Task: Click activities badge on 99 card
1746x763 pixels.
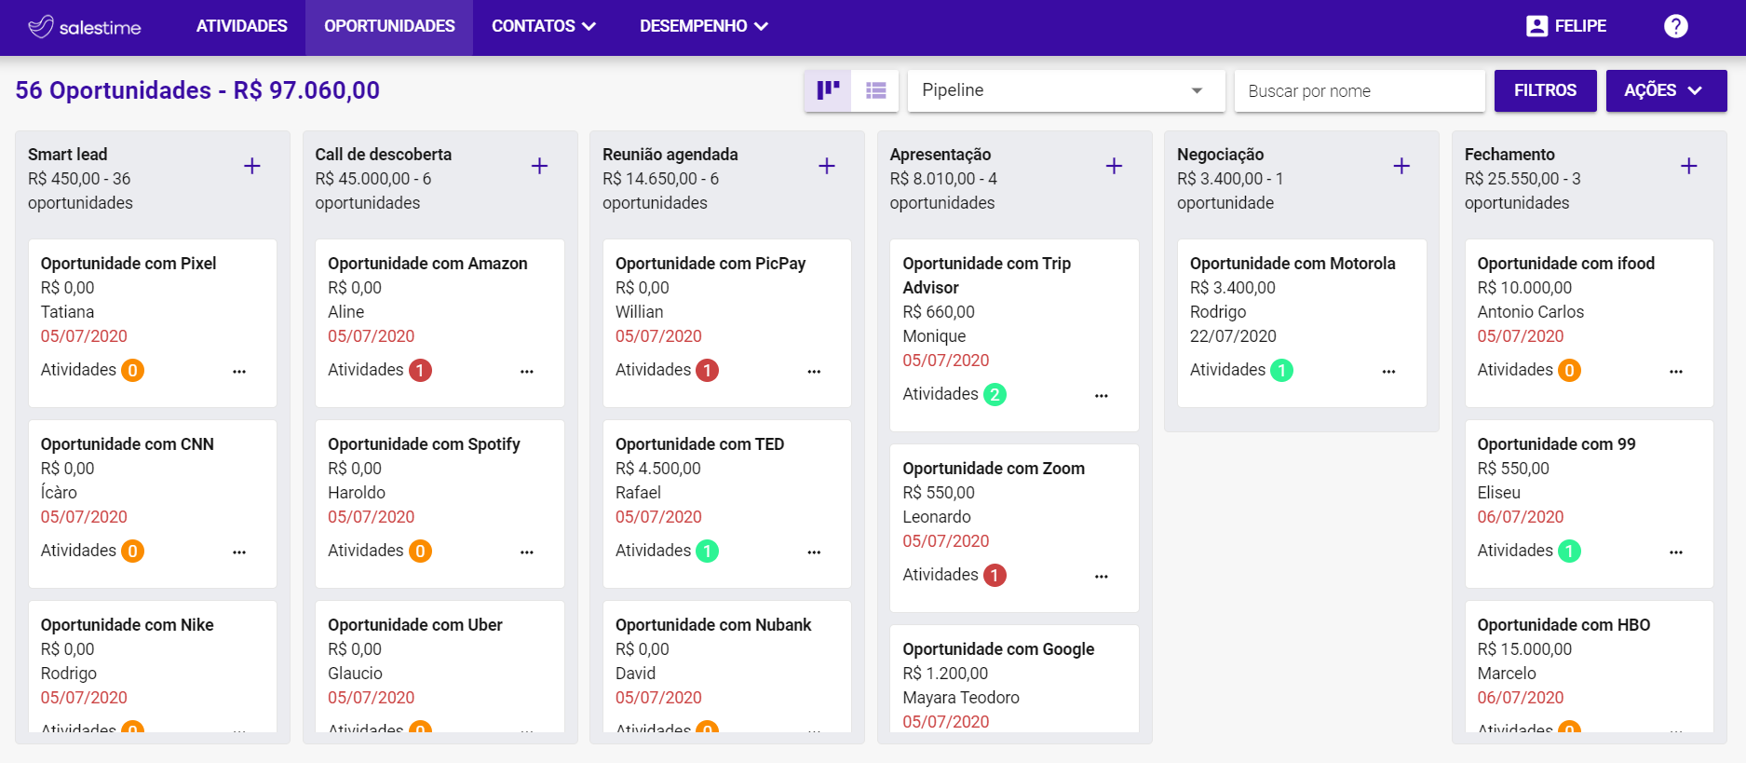Action: point(1570,552)
